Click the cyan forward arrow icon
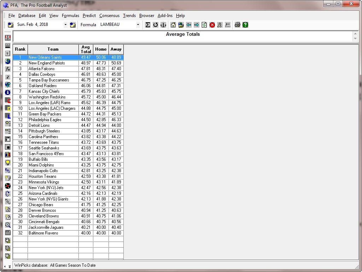Screen dimensions: 362x272 [x=197, y=25]
